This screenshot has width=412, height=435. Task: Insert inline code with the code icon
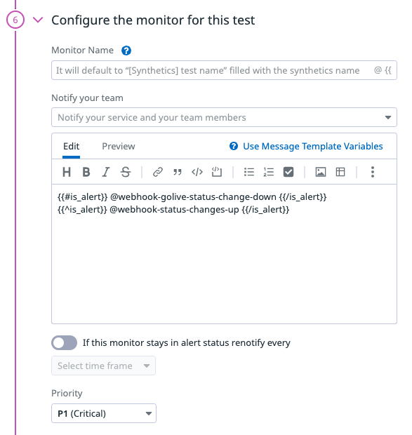[197, 172]
